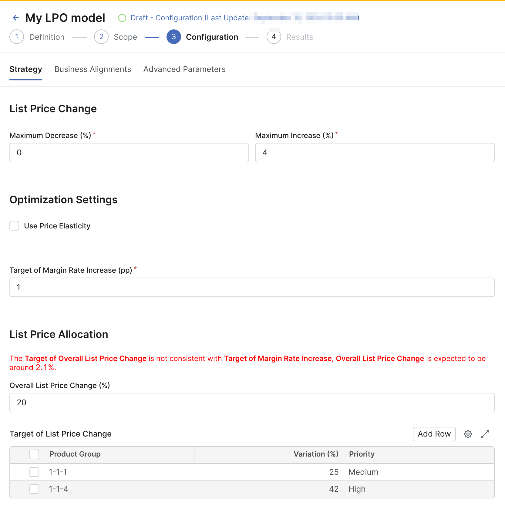Check the row for product group 1-1-1
Screen dimensions: 505x506
click(34, 472)
